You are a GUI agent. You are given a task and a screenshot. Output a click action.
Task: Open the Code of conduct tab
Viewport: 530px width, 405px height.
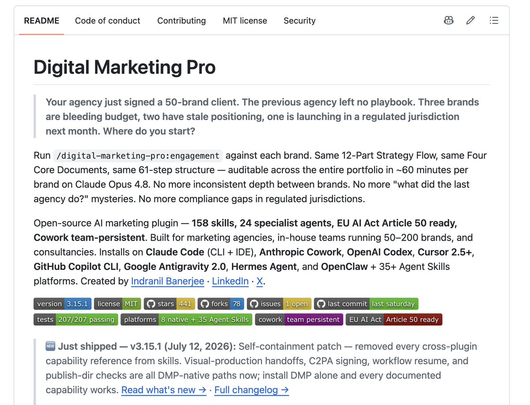click(107, 21)
